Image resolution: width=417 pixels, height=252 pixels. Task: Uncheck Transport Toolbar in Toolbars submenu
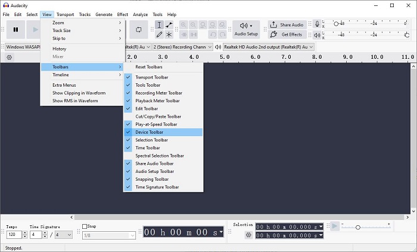163,77
